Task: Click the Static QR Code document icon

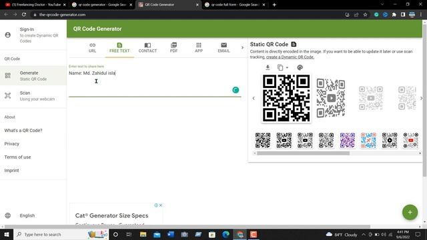Action: (x=294, y=45)
